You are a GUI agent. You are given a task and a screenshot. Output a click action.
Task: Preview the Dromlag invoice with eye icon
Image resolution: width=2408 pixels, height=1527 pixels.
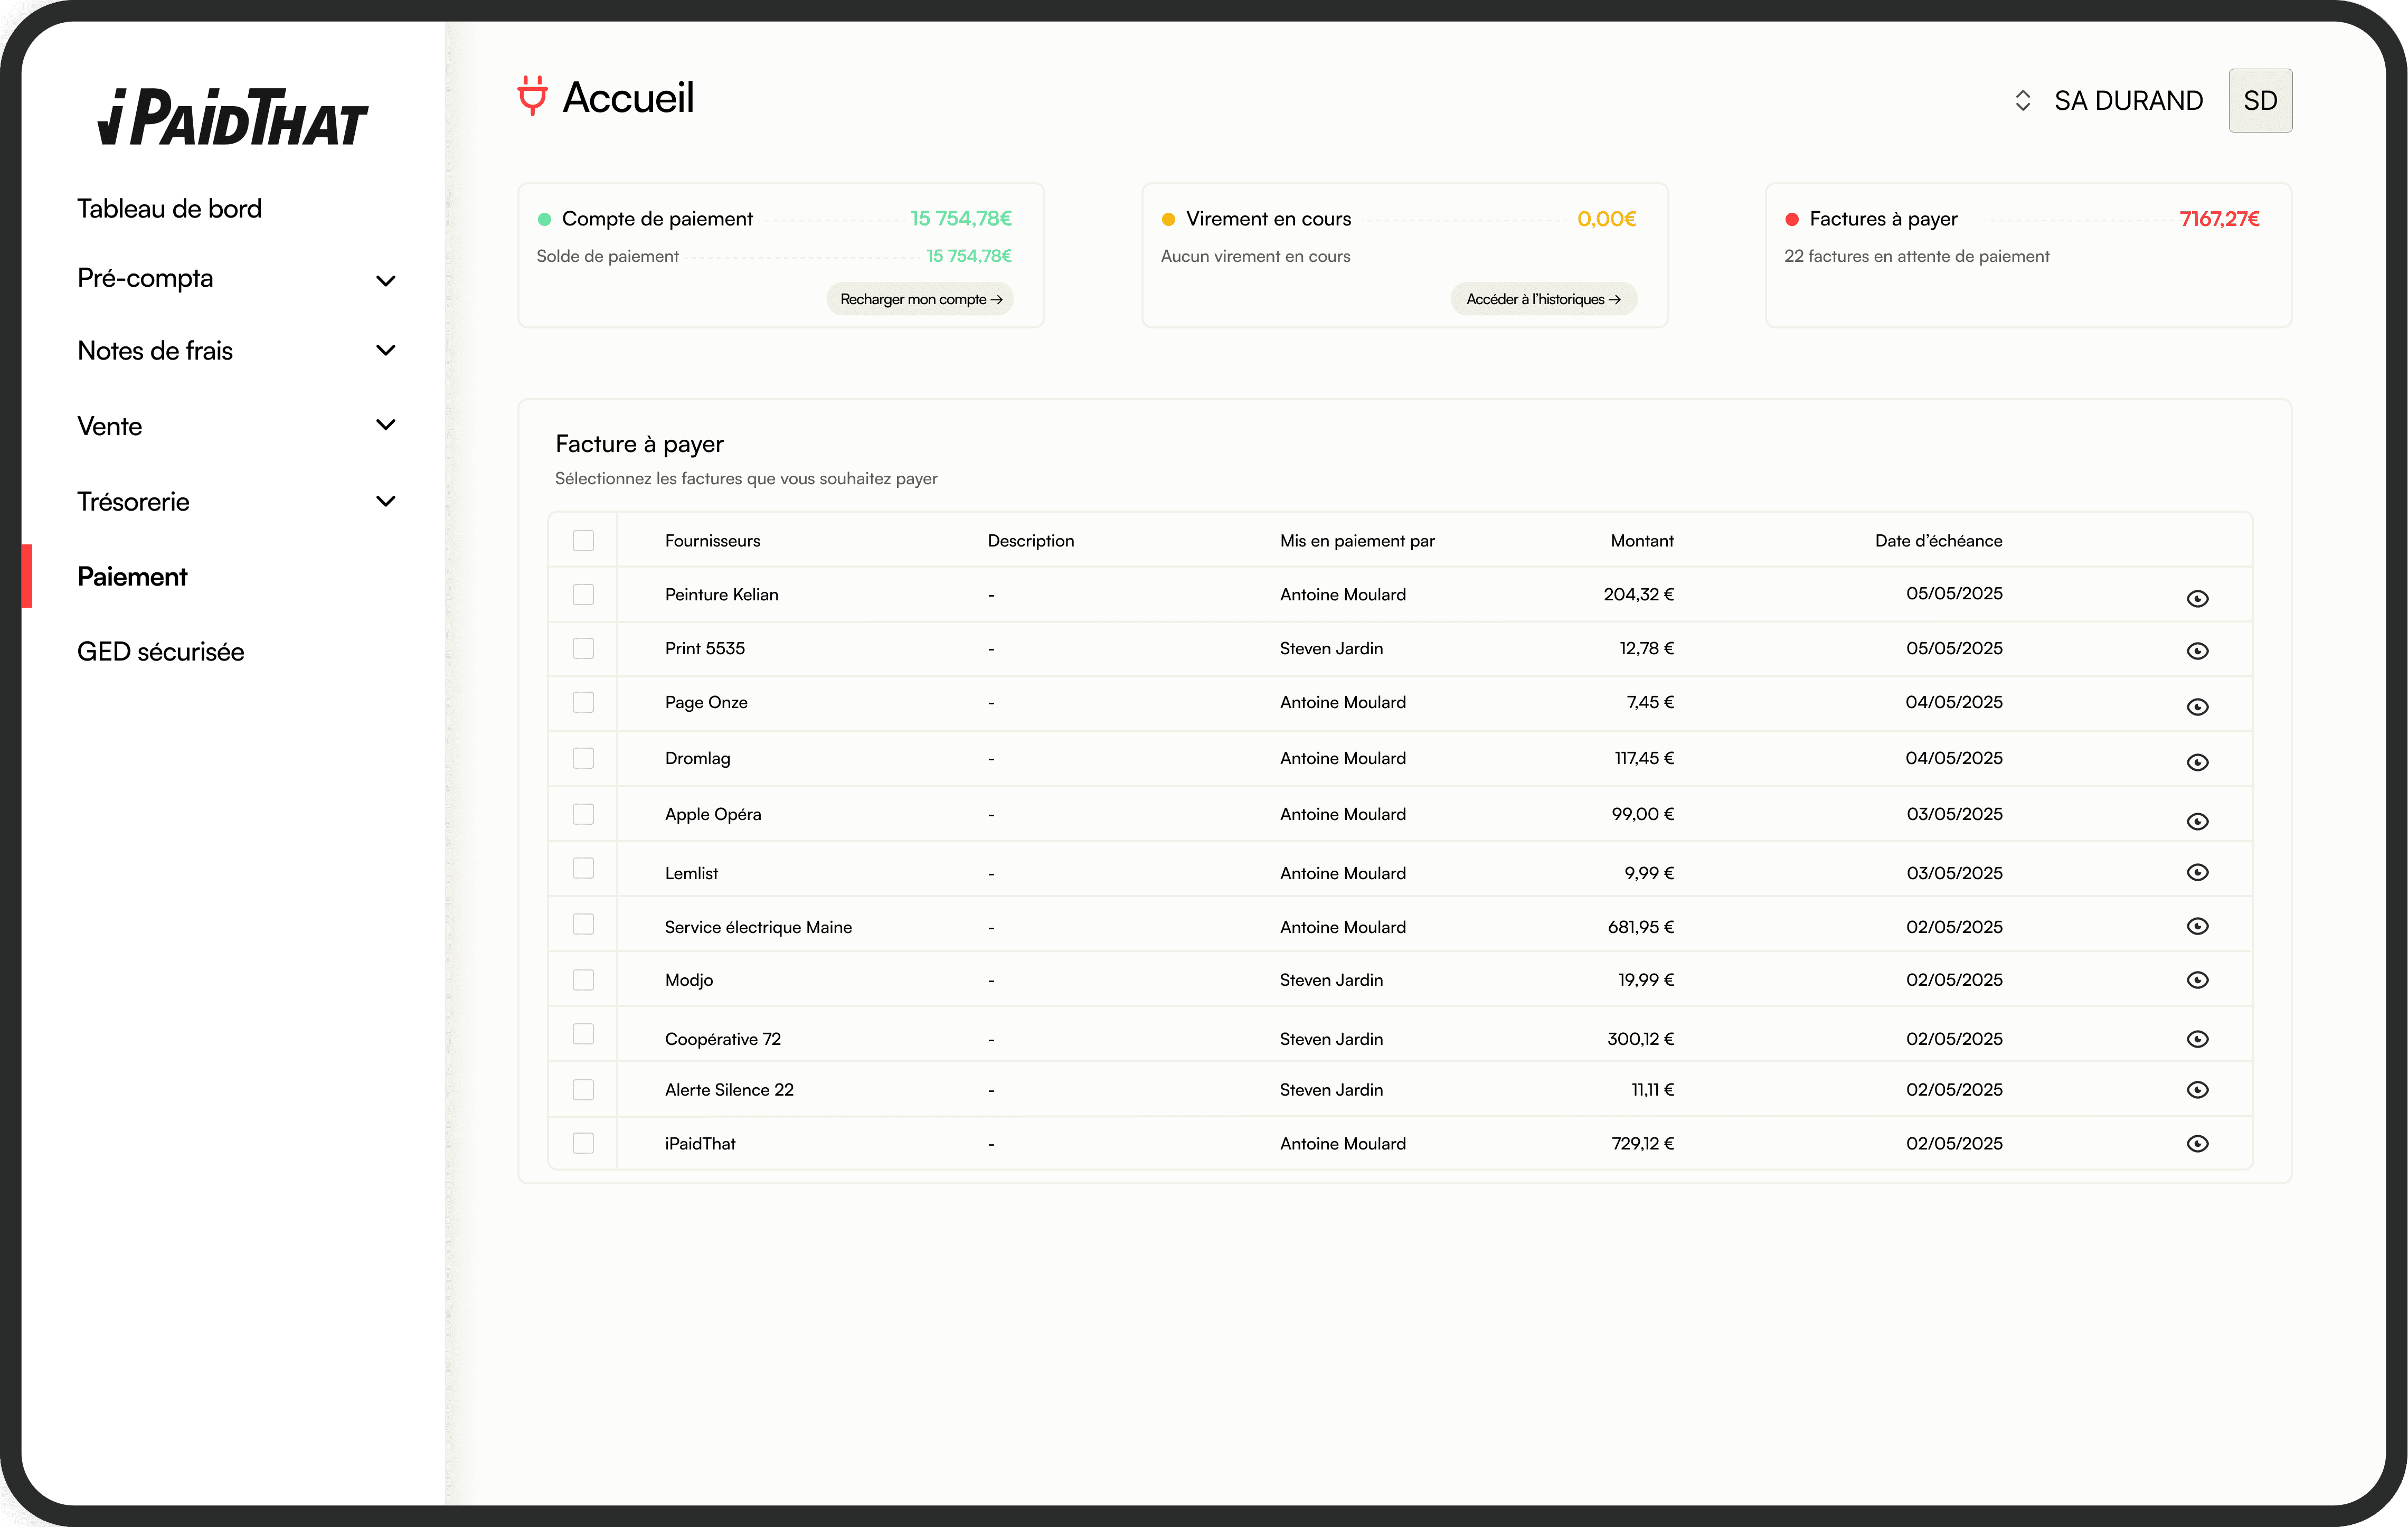[2197, 762]
